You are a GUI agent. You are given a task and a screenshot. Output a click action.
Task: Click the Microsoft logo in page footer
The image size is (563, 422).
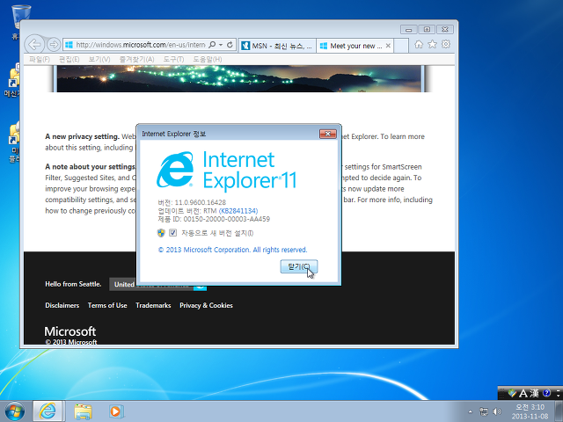pyautogui.click(x=70, y=331)
